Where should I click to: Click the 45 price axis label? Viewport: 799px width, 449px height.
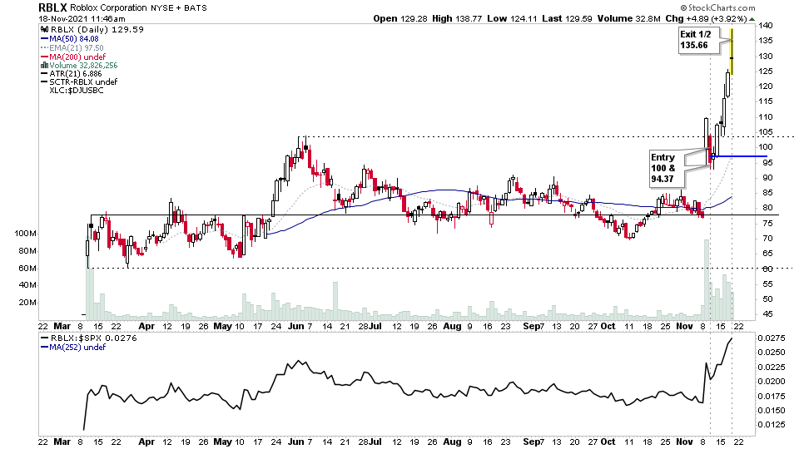767,314
